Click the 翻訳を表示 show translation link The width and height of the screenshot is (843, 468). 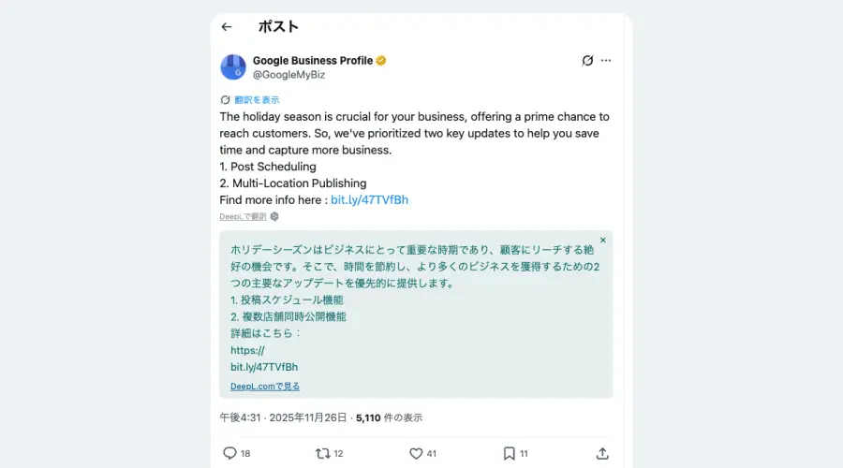coord(256,100)
